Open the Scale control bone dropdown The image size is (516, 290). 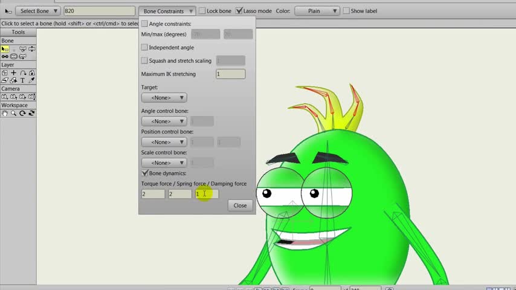[164, 163]
